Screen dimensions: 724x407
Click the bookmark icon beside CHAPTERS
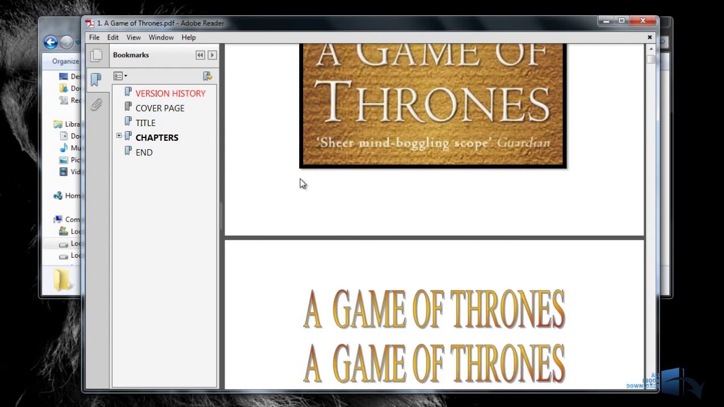click(x=128, y=137)
